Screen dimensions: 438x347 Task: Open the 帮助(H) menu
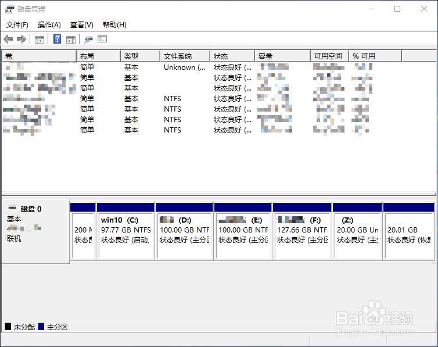[x=114, y=25]
